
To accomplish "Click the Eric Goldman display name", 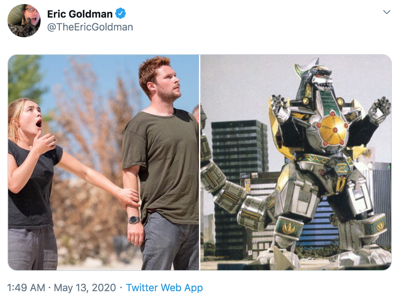I will [x=80, y=14].
